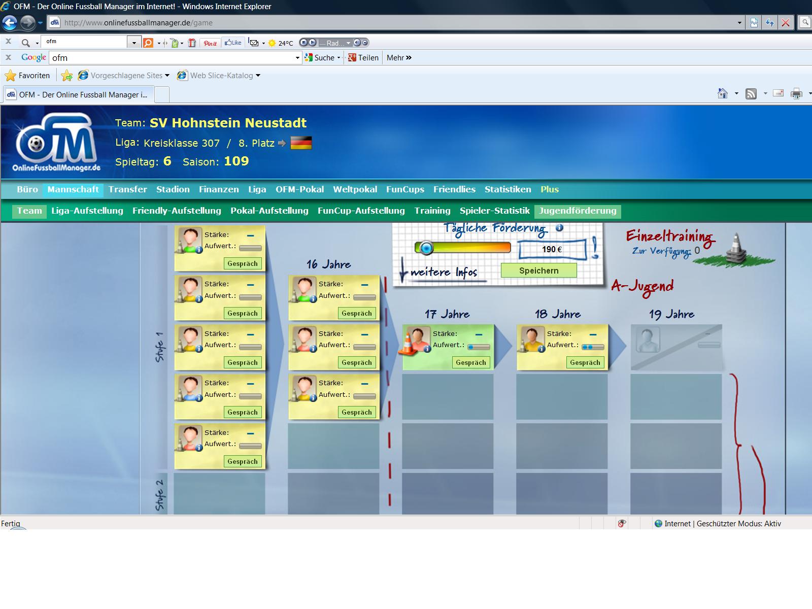Expand the Vorgeschlagene Sites dropdown

pyautogui.click(x=167, y=76)
